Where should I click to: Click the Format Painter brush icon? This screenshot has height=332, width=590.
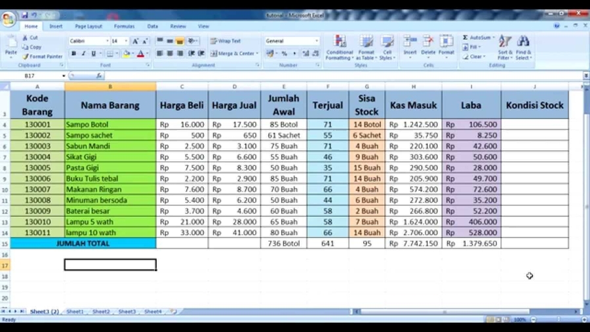26,57
